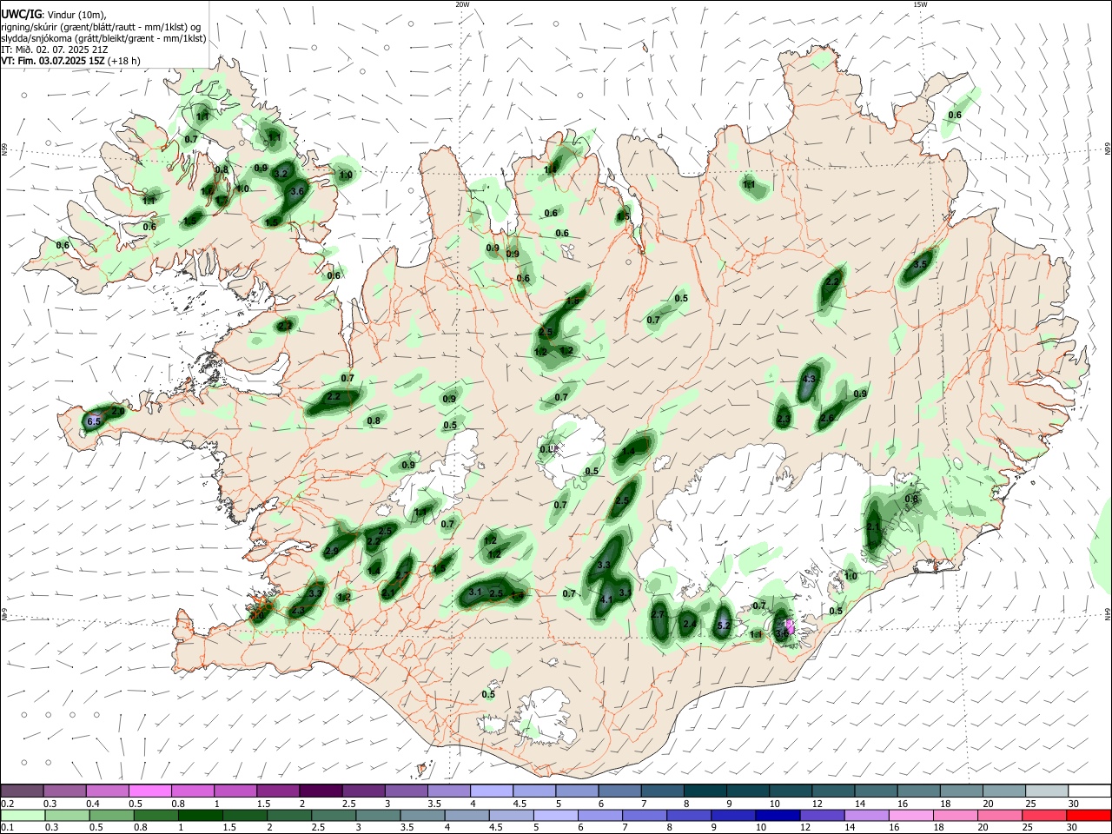Select the 'IT: Mið. 02. 07. 2025 21Z' line

pyautogui.click(x=56, y=50)
